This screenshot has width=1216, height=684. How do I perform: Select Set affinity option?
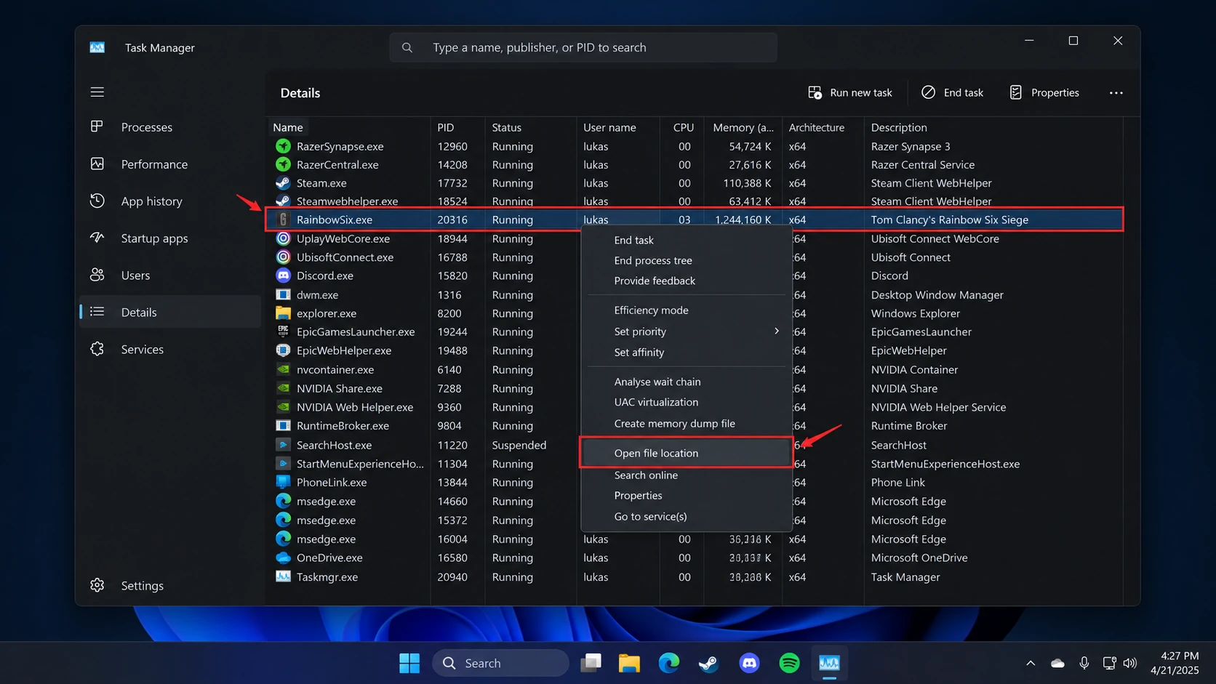tap(687, 352)
